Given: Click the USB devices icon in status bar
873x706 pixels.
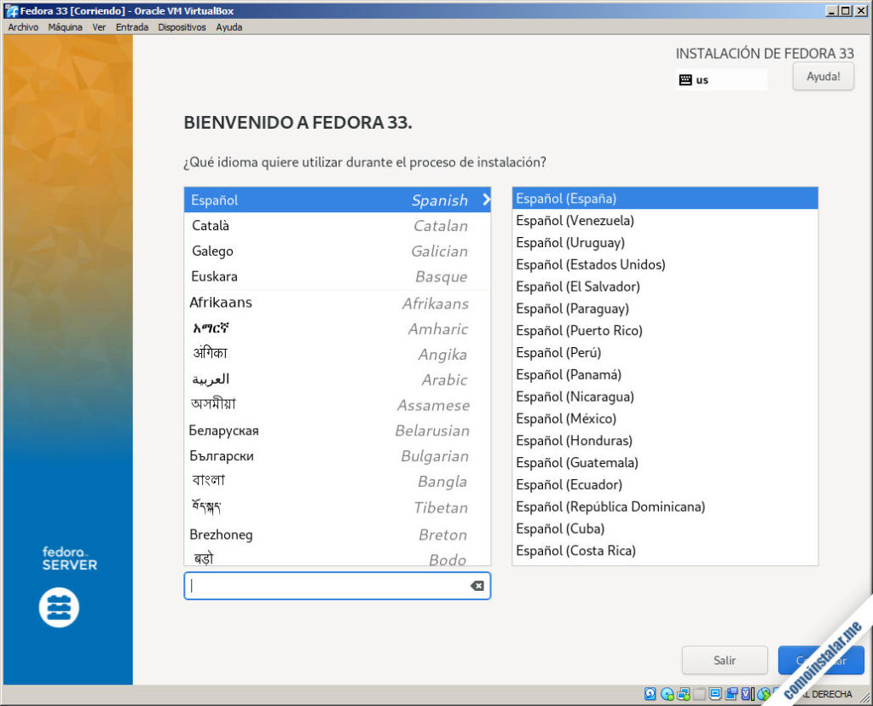Looking at the screenshot, I should point(697,693).
